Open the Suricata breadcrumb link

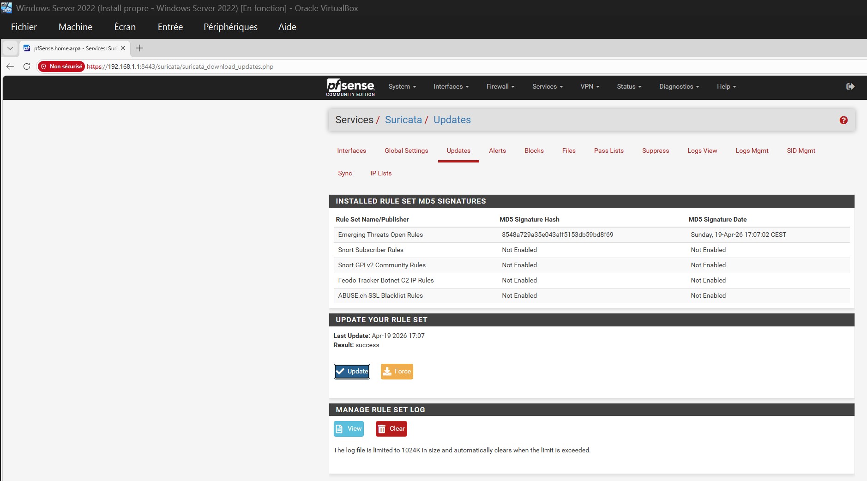(403, 120)
